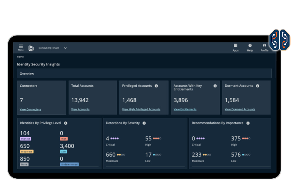Click info icon beside Dormant Accounts

(x=257, y=86)
